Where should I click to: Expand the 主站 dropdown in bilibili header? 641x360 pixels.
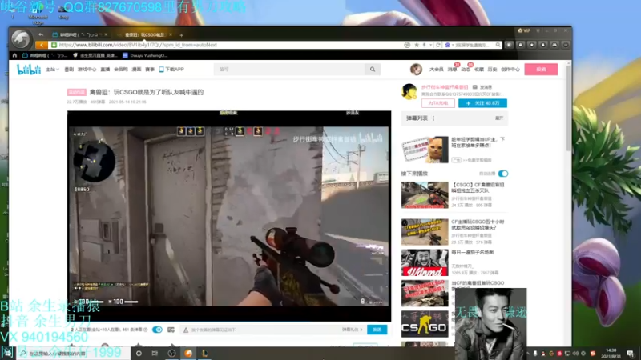[x=52, y=70]
